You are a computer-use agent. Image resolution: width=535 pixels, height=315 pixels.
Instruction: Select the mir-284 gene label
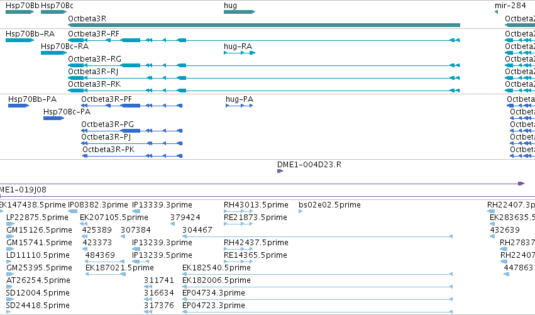[x=510, y=6]
